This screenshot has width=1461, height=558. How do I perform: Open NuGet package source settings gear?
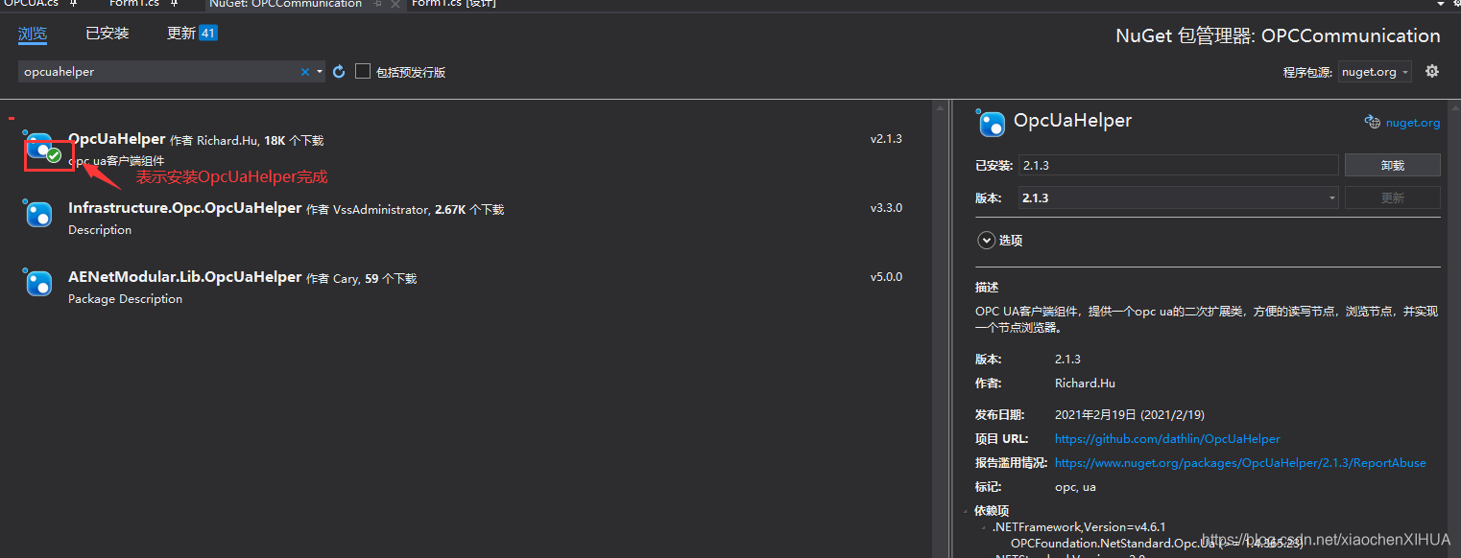tap(1431, 72)
